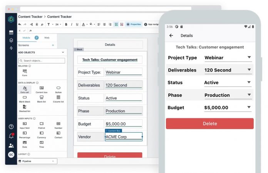
Task: Click the Search objects field
Action: (42, 61)
